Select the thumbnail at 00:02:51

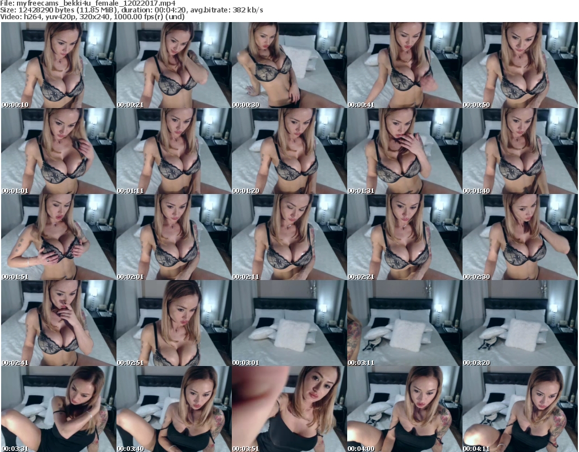(x=174, y=323)
